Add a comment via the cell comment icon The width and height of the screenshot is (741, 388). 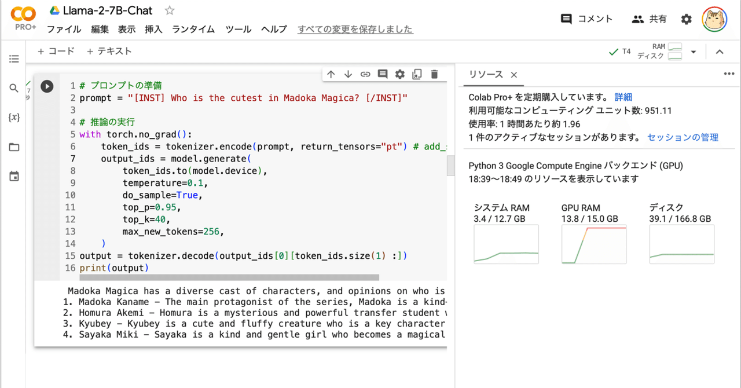[383, 74]
